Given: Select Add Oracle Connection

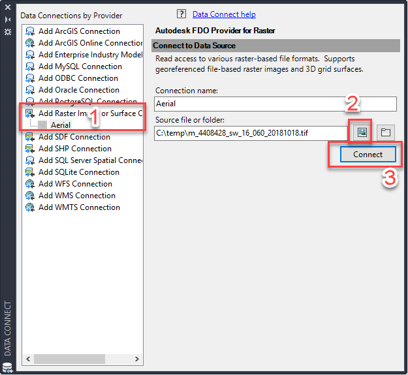Looking at the screenshot, I should point(79,89).
